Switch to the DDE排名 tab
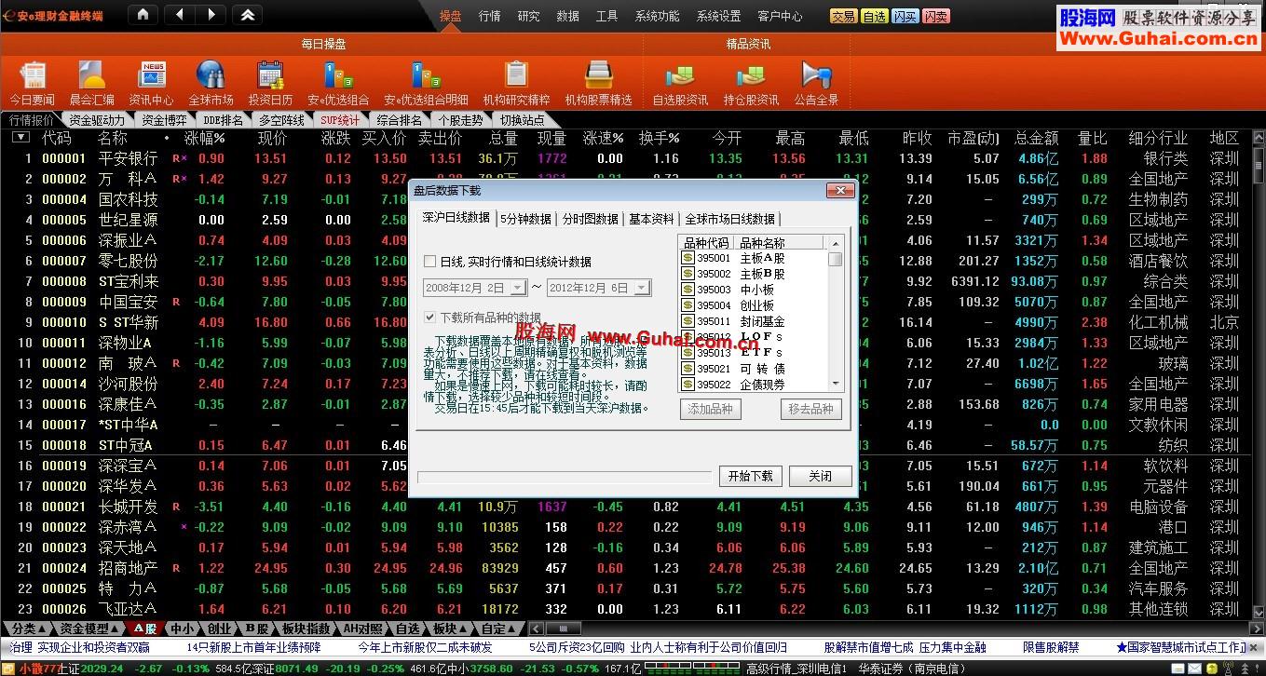Viewport: 1266px width, 676px height. [224, 120]
